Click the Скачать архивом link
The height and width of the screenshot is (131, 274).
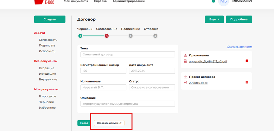pyautogui.click(x=239, y=47)
